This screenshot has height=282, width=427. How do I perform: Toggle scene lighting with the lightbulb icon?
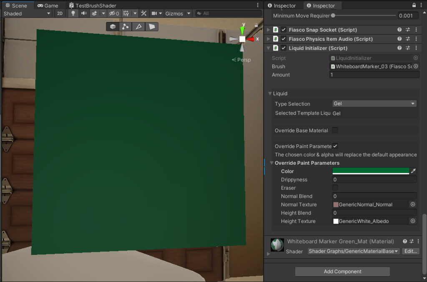73,13
